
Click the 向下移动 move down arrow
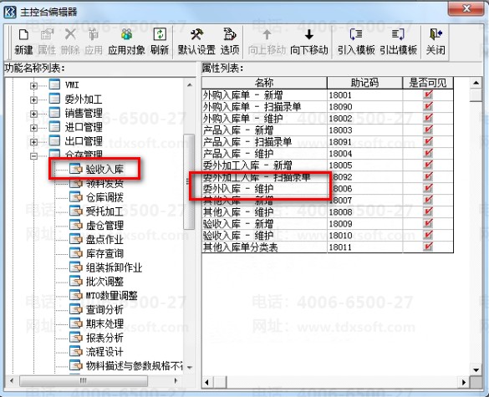pyautogui.click(x=309, y=34)
